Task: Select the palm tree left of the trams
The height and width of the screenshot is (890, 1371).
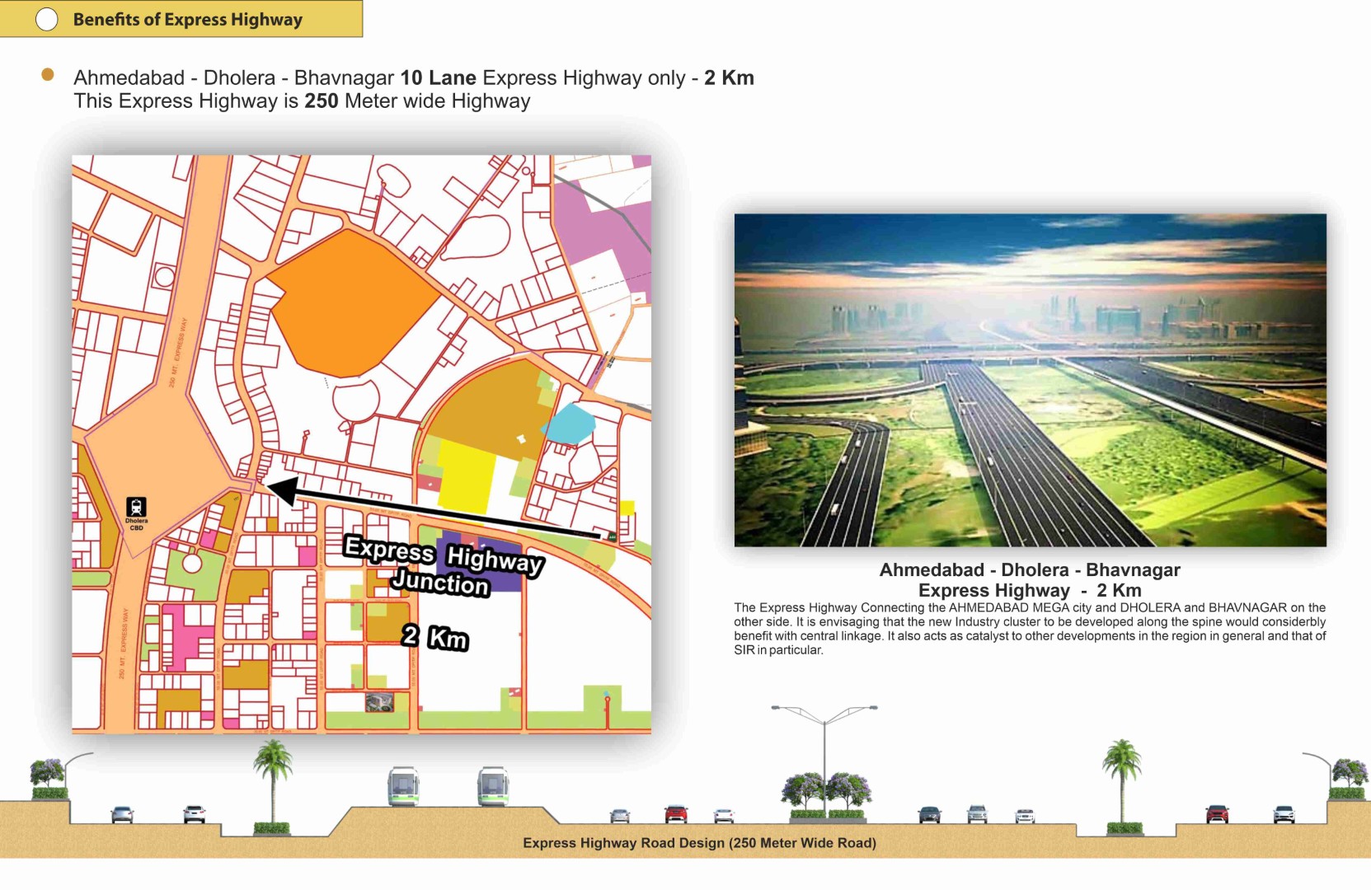Action: pos(273,783)
